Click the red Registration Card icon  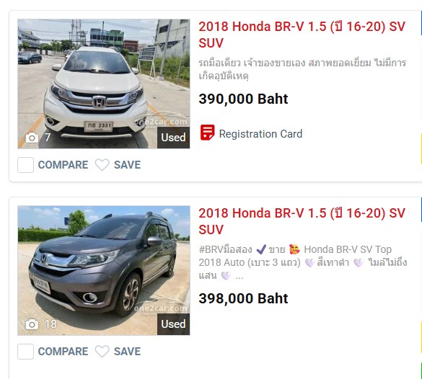tap(207, 133)
